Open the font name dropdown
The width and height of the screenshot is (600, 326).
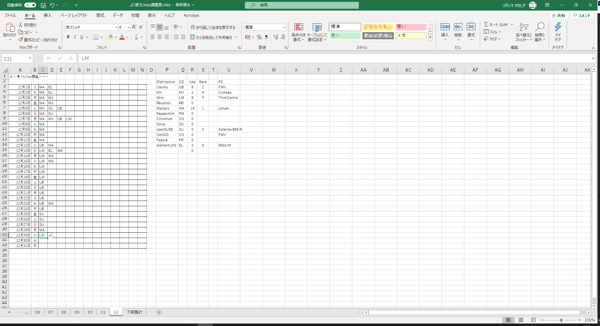116,27
